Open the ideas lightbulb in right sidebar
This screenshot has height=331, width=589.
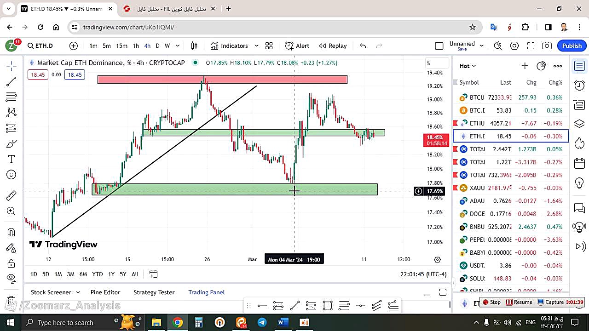click(579, 183)
